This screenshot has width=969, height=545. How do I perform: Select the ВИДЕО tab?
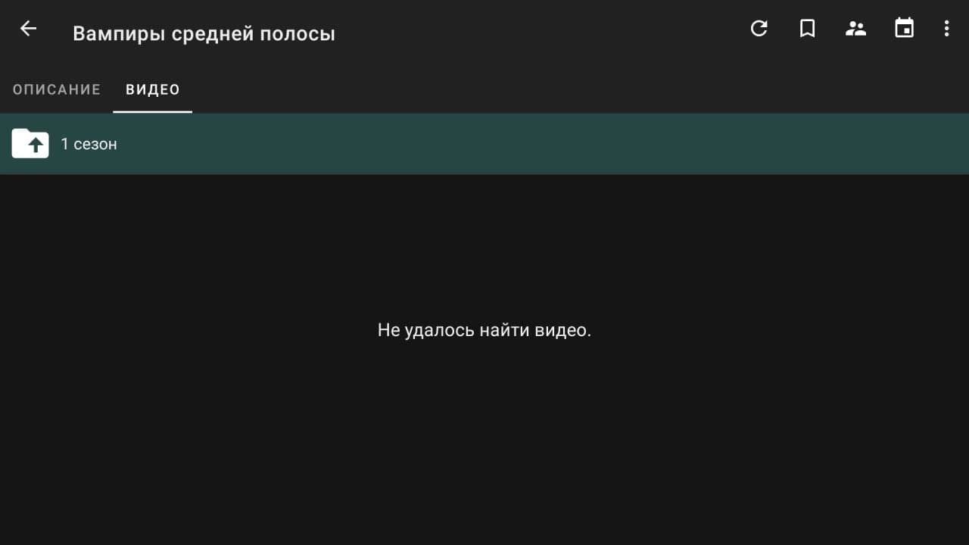[153, 89]
